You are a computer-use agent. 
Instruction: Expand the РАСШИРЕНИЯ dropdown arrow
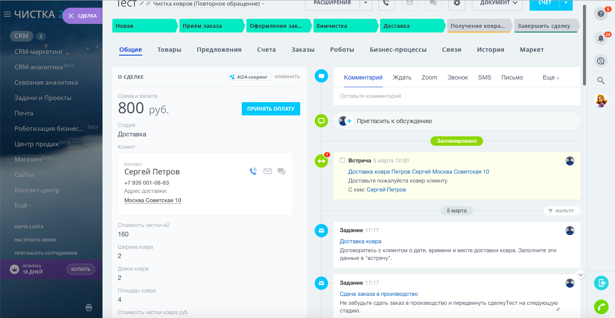pos(366,3)
